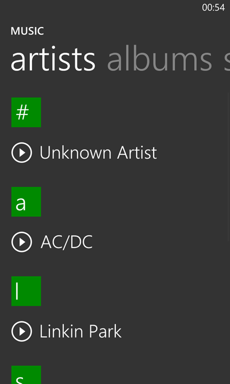Open the Unknown Artist entry
230x384 pixels.
(98, 152)
